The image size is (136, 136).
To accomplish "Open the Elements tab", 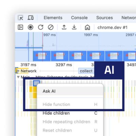I will pyautogui.click(x=53, y=18).
